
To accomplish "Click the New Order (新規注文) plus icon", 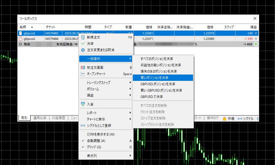I will 83,37.
